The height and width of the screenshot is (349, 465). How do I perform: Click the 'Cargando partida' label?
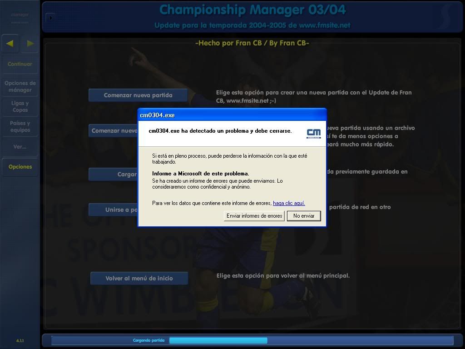148,340
